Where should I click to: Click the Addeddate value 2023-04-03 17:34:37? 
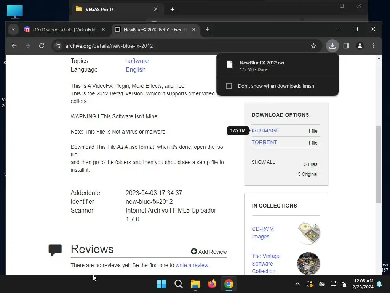pos(154,193)
